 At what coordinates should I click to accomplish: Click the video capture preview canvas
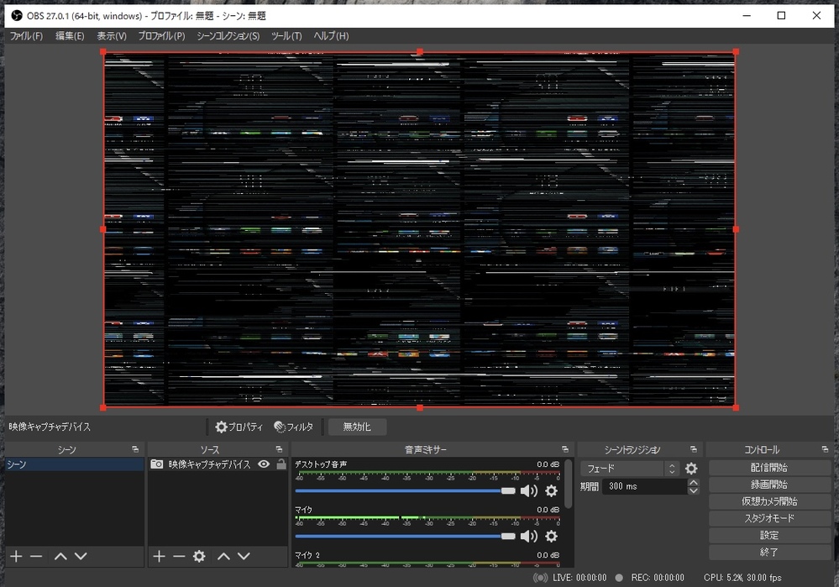click(420, 229)
